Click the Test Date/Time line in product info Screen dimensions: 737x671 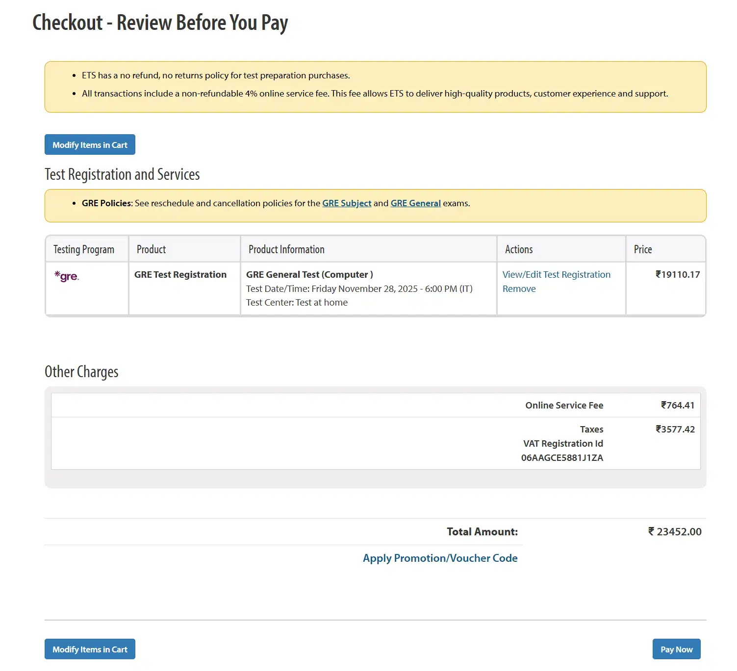click(x=359, y=289)
